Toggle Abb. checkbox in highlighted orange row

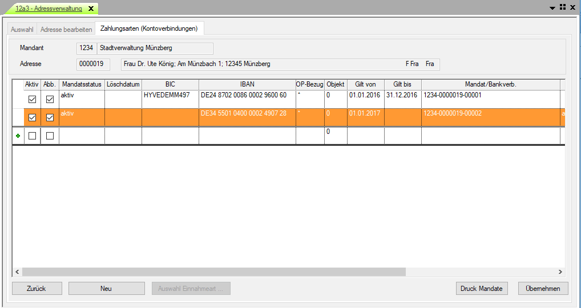(x=50, y=117)
